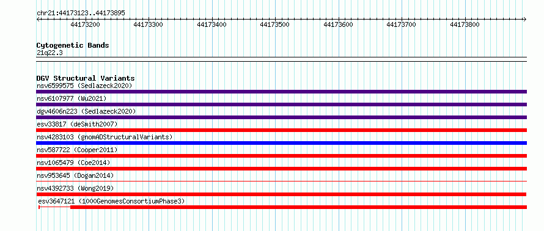544x231 pixels.
Task: Select the esv33817 (deSmith2007) label
Action: [x=77, y=124]
